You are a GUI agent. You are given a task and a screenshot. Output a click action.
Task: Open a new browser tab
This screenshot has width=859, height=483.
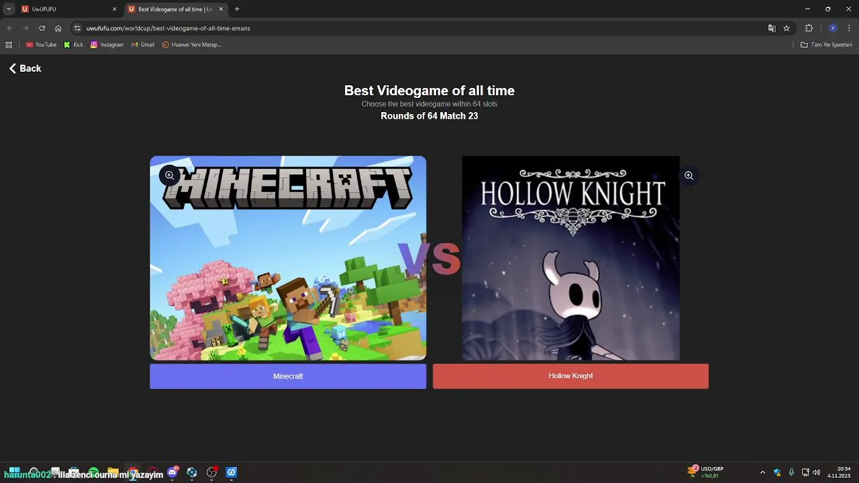click(237, 9)
